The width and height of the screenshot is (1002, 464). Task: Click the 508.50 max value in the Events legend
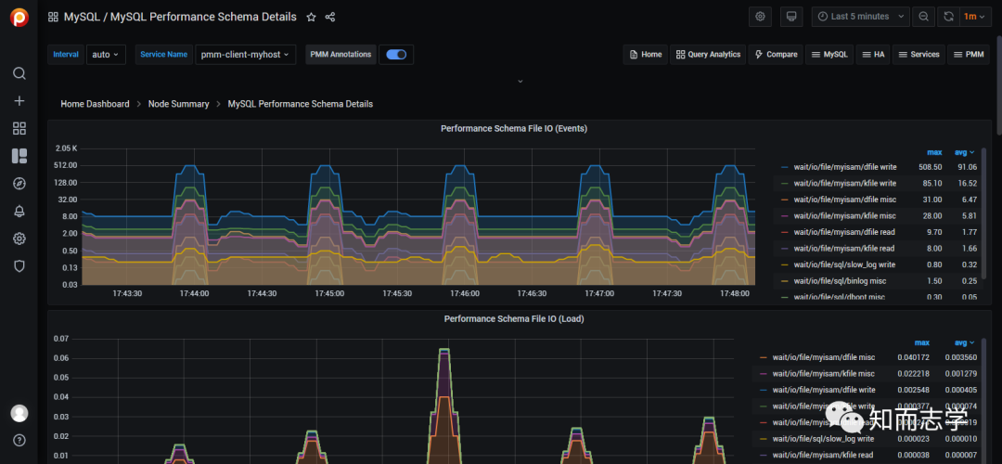(x=931, y=167)
